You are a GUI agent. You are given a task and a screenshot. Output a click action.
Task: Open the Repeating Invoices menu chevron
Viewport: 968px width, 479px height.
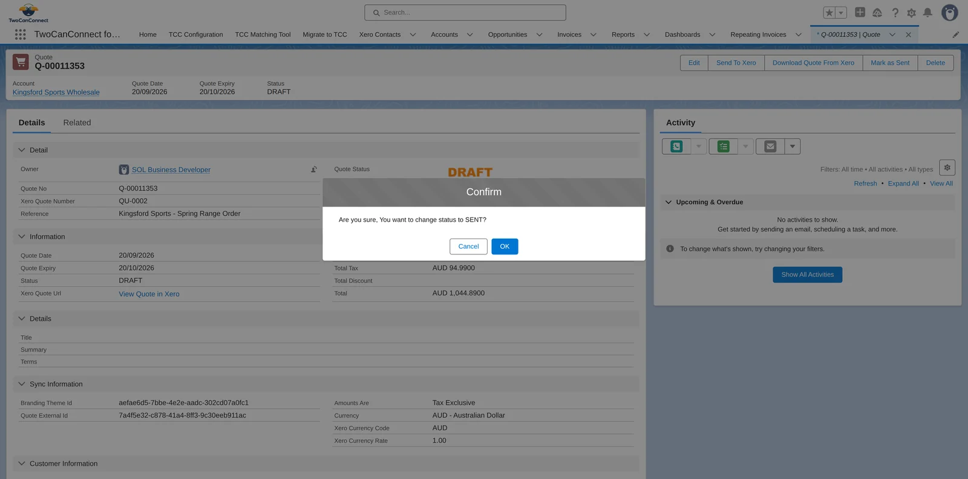799,34
